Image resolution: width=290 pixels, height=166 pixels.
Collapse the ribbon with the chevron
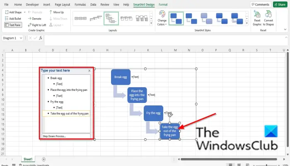[285, 29]
